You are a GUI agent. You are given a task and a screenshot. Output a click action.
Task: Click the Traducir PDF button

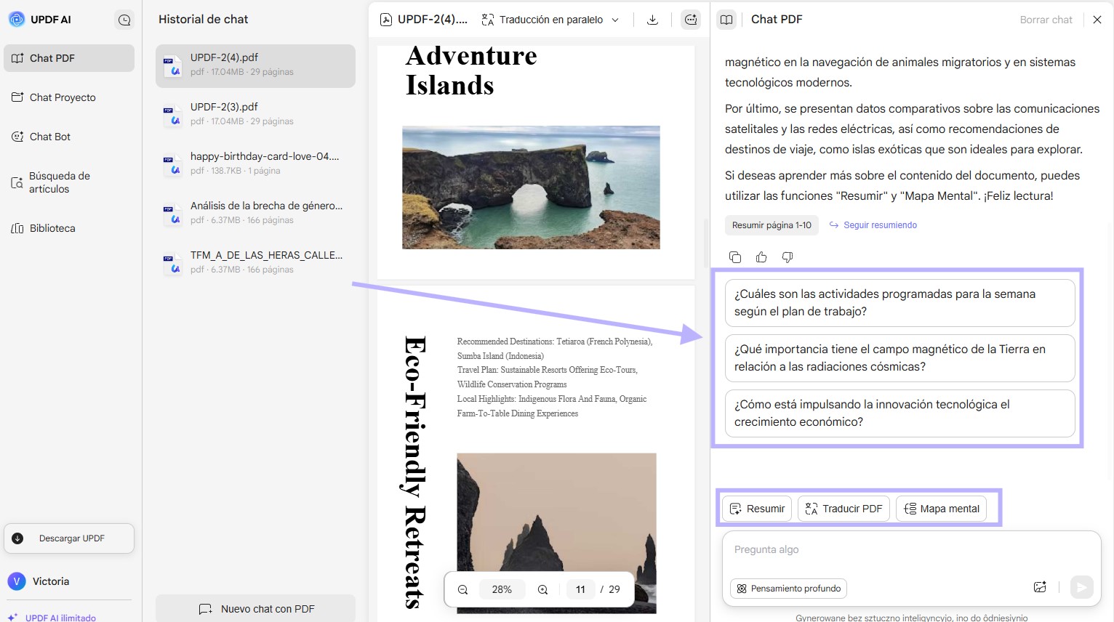click(843, 509)
